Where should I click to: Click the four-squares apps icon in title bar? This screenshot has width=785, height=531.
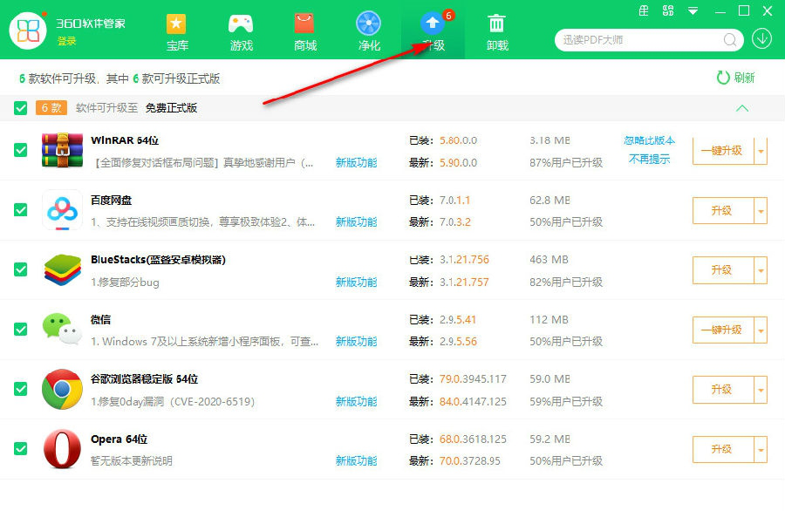coord(668,10)
